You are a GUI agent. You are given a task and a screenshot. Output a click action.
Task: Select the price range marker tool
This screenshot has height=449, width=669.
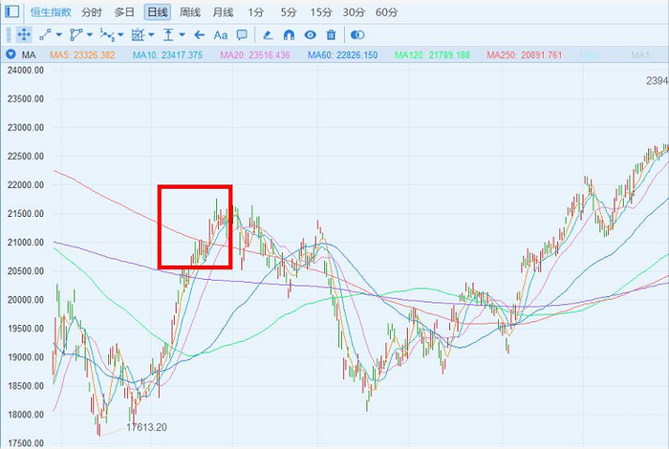[168, 35]
